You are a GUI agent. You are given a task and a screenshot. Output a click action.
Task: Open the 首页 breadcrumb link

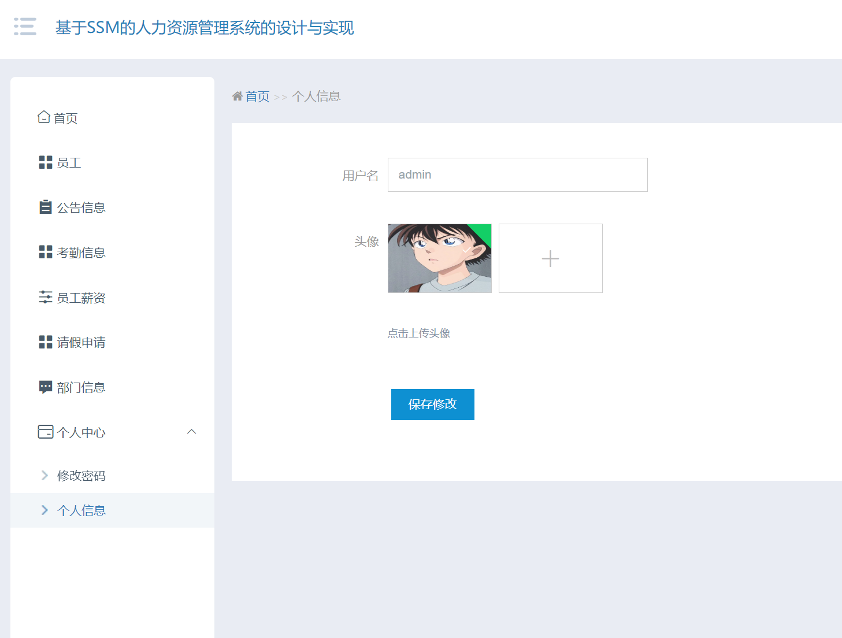point(257,96)
